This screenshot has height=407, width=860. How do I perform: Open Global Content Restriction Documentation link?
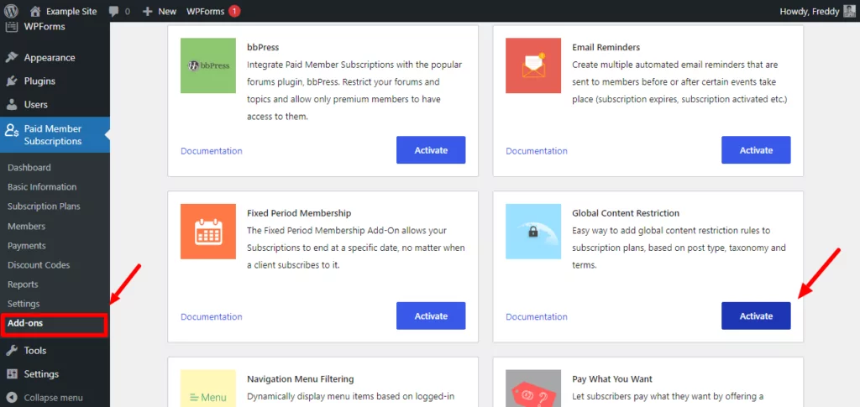pyautogui.click(x=537, y=316)
